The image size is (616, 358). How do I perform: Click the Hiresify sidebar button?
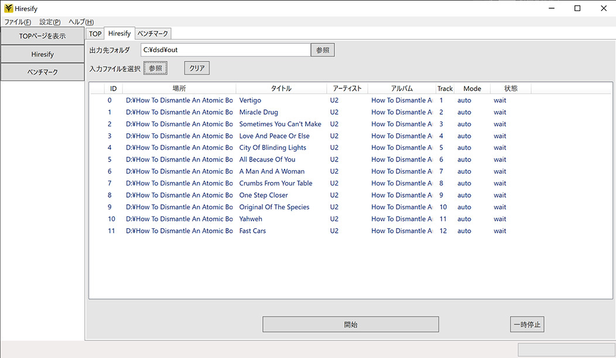(42, 54)
